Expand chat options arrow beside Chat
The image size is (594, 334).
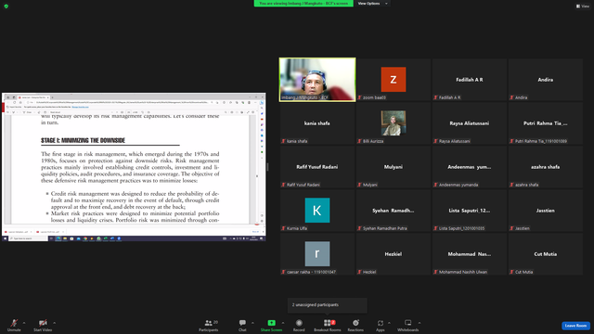(x=252, y=323)
